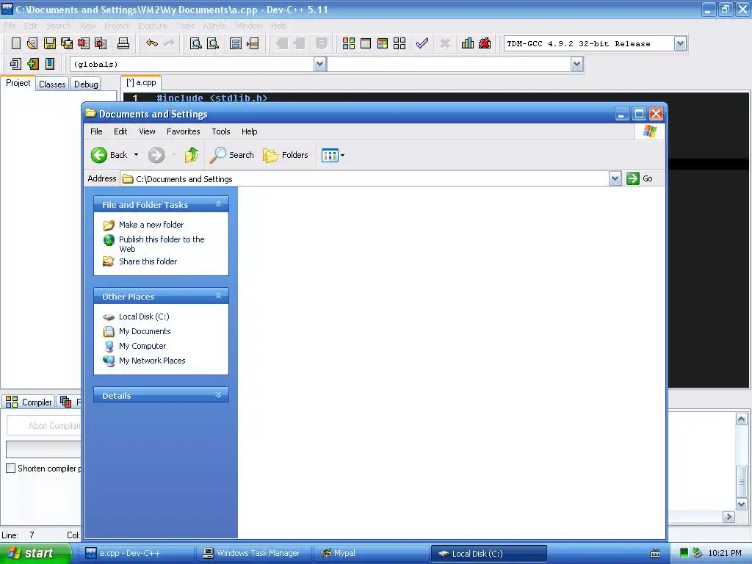The width and height of the screenshot is (752, 564).
Task: Open the compiler set TDM-GCC dropdown
Action: click(680, 43)
